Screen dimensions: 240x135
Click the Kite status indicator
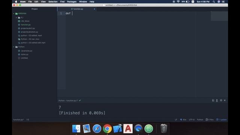[183, 120]
